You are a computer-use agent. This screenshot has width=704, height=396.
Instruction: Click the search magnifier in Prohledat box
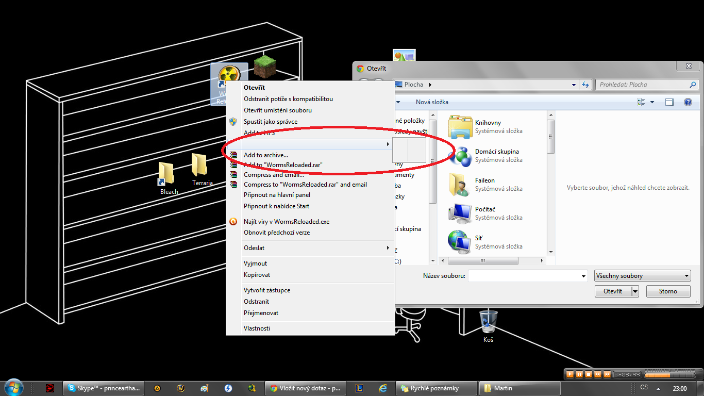pos(693,85)
